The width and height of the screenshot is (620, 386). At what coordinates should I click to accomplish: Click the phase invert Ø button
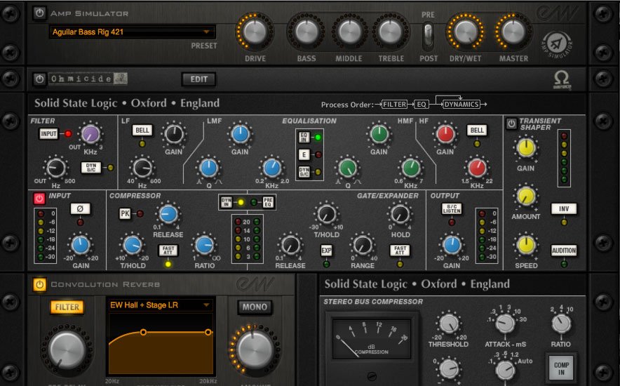[x=80, y=209]
